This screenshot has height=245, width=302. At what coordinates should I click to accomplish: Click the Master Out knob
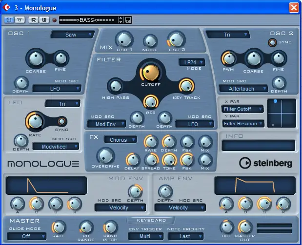tap(245, 227)
